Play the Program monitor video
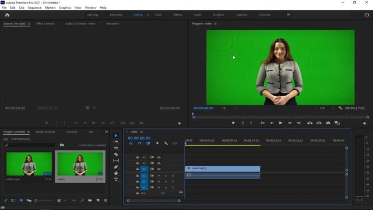 click(281, 123)
